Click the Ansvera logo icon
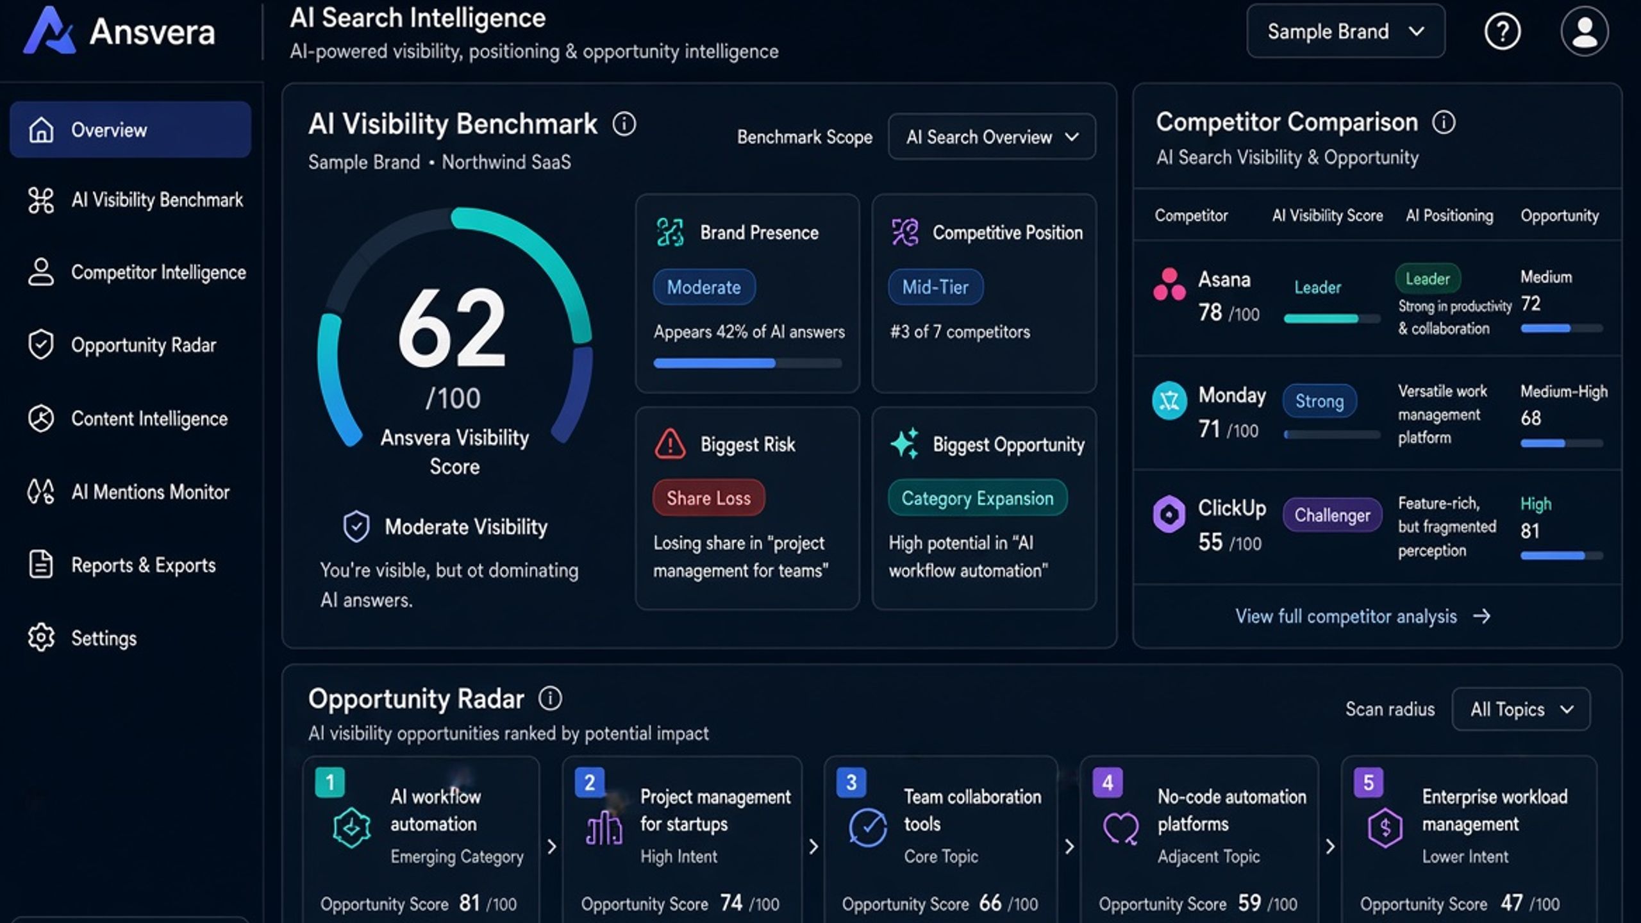Viewport: 1641px width, 923px height. (49, 30)
